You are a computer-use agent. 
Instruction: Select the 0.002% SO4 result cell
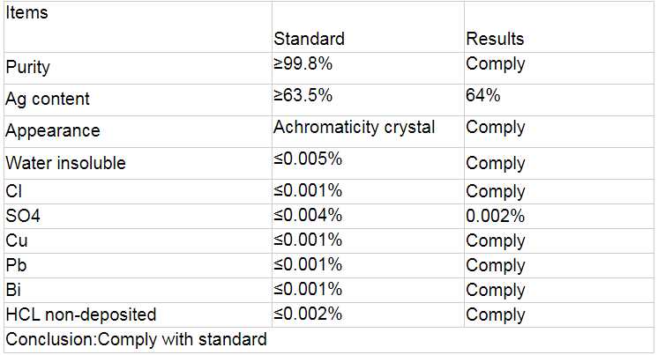[496, 216]
